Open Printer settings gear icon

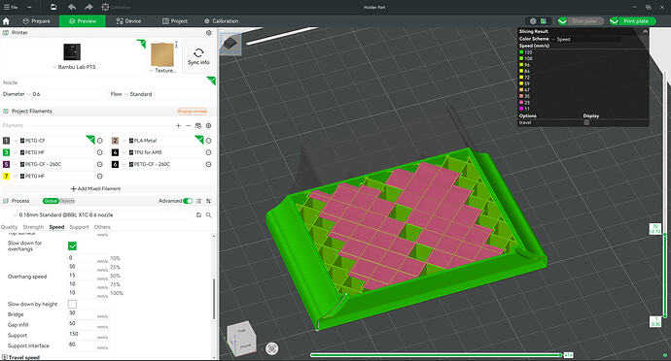point(209,32)
